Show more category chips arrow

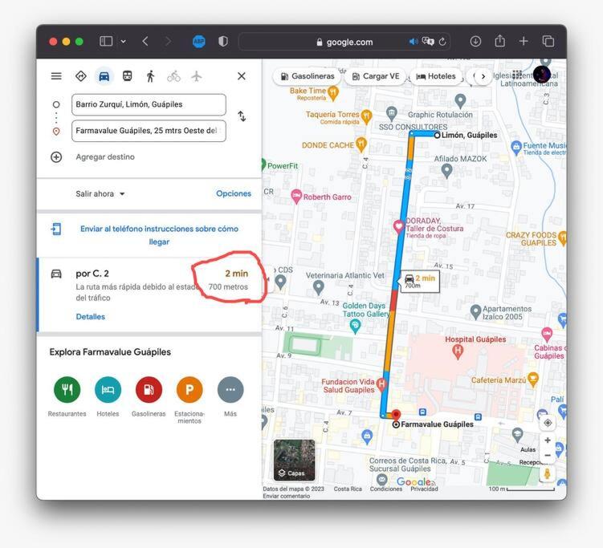[483, 76]
